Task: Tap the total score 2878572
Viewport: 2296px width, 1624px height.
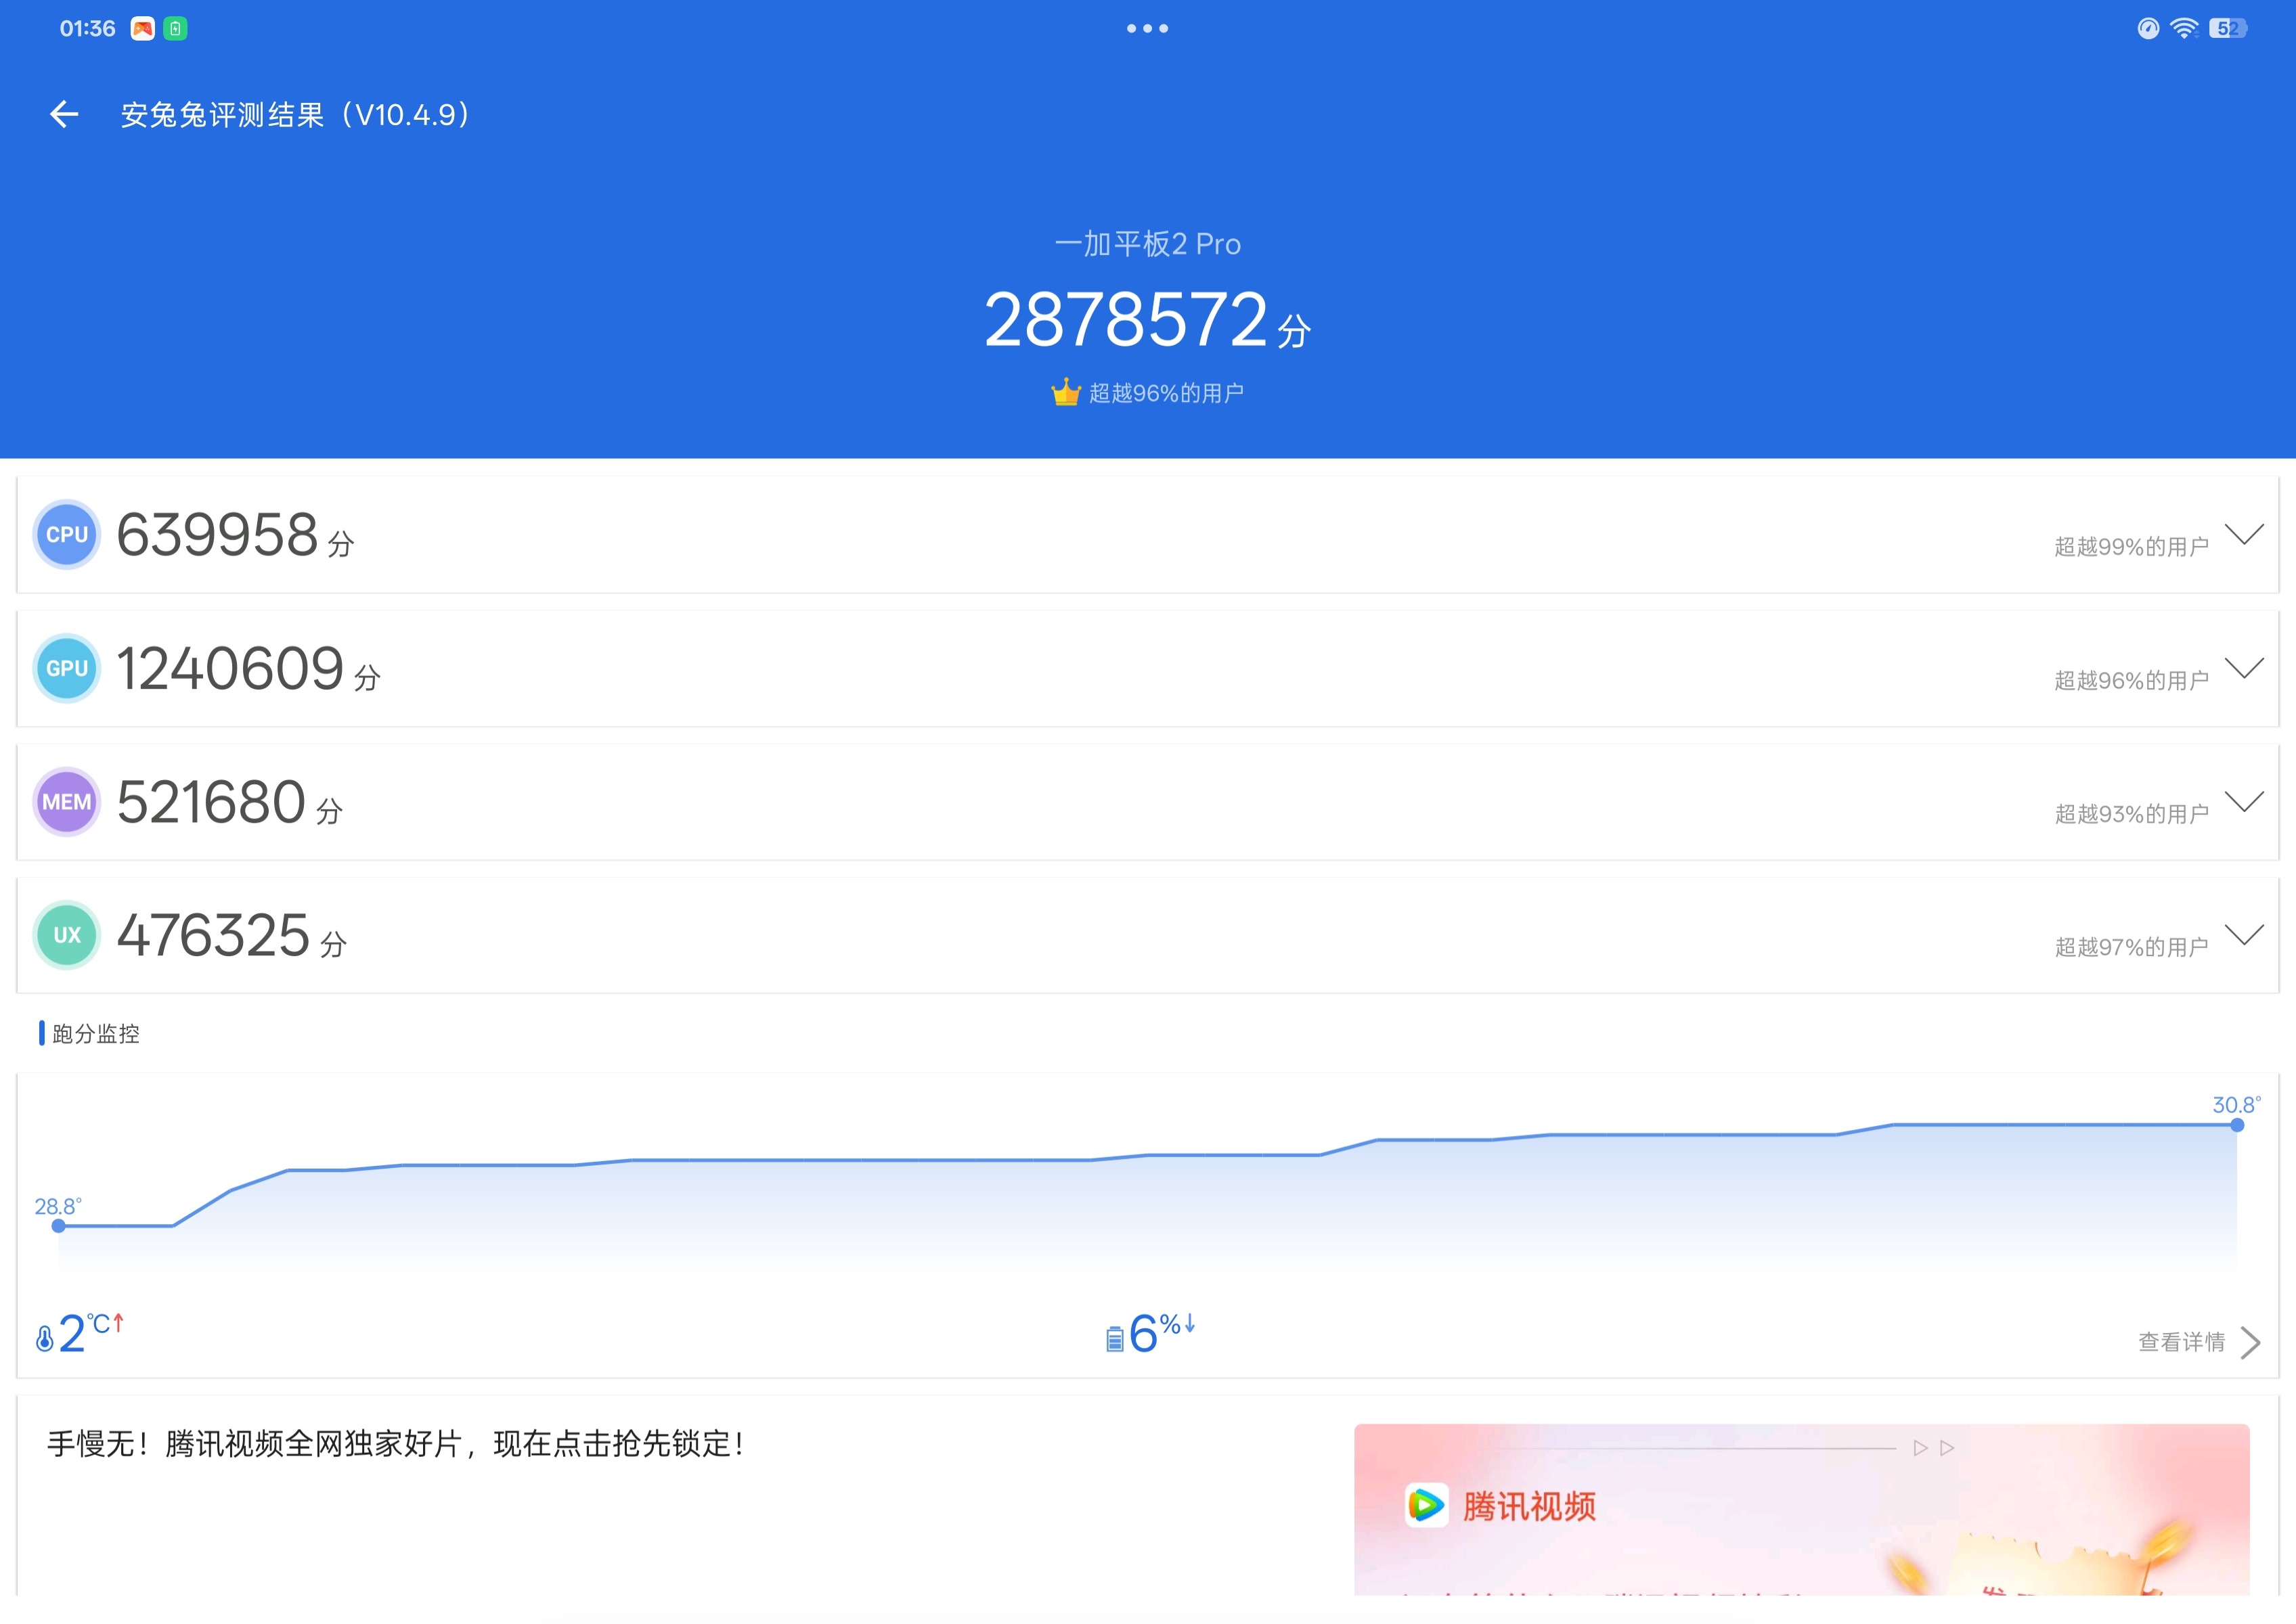Action: tap(1126, 320)
